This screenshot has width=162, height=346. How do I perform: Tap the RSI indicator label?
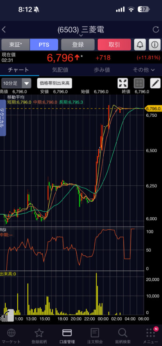pyautogui.click(x=3, y=230)
